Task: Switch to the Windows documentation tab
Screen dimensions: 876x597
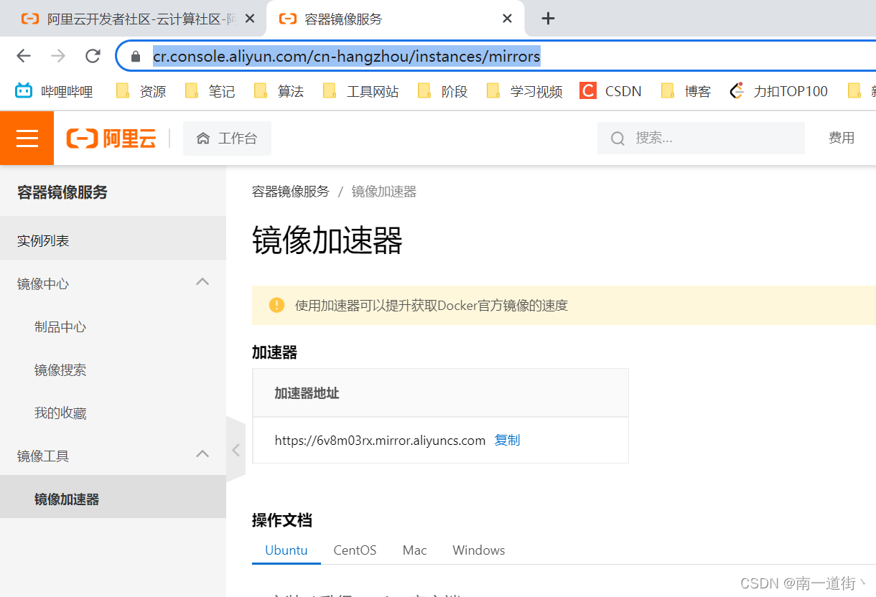Action: click(479, 550)
